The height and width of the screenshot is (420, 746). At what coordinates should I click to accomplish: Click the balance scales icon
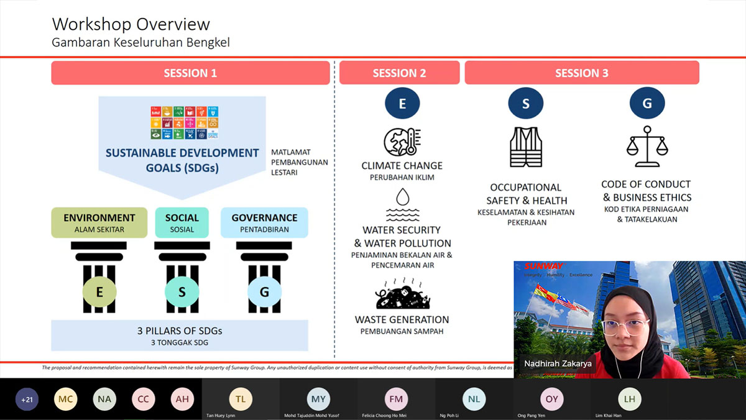pyautogui.click(x=647, y=147)
